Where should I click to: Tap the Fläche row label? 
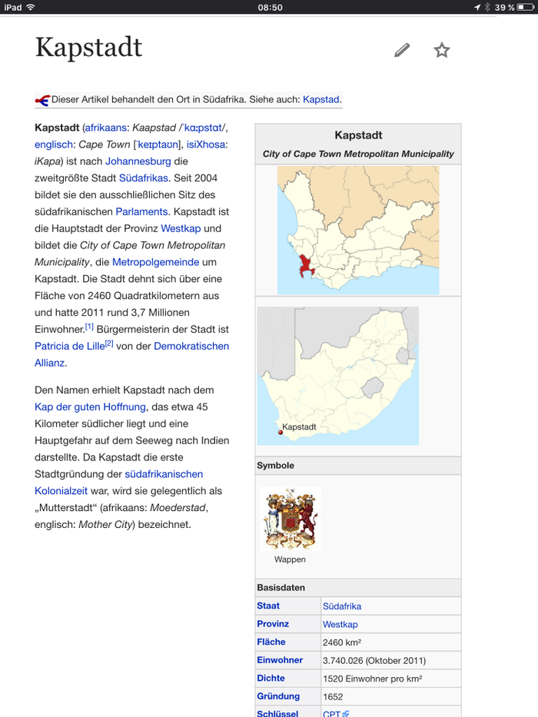[x=271, y=642]
